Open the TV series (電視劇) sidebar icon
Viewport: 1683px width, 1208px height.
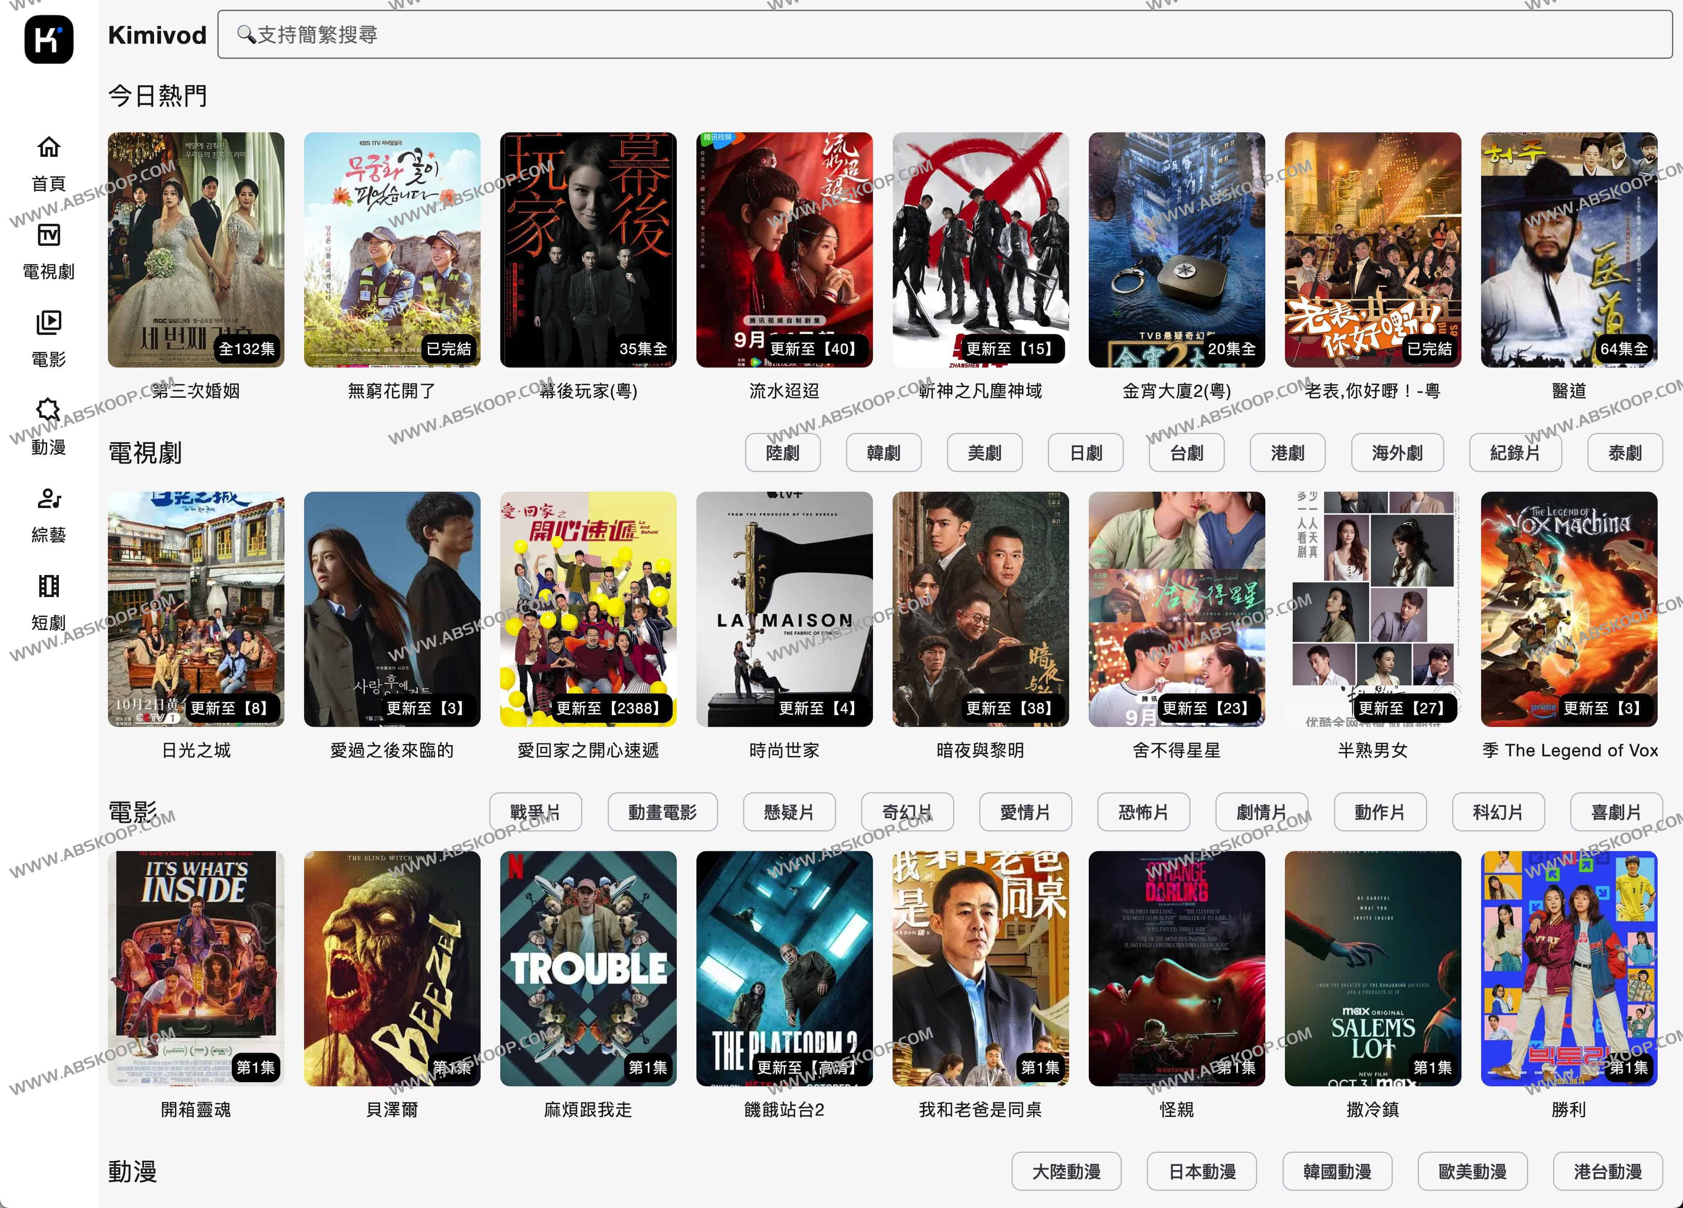click(49, 236)
